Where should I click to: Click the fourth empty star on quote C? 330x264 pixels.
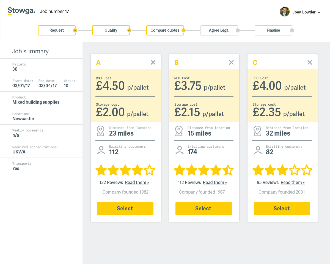[295, 170]
